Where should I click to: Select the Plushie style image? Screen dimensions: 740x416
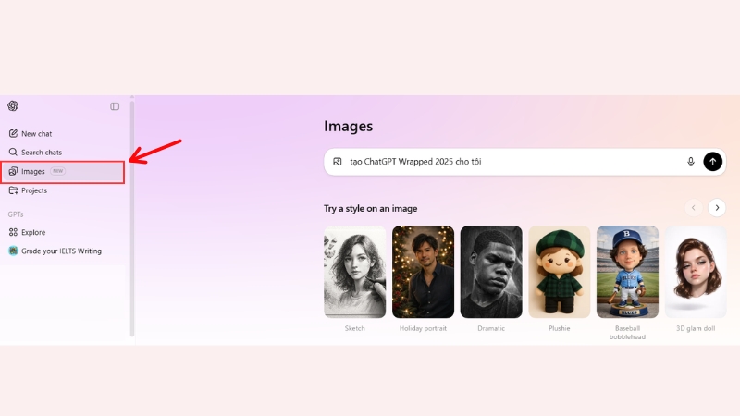560,272
